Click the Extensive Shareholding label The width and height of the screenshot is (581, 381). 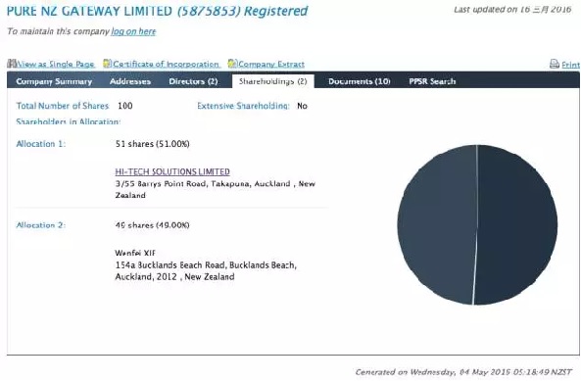point(243,106)
